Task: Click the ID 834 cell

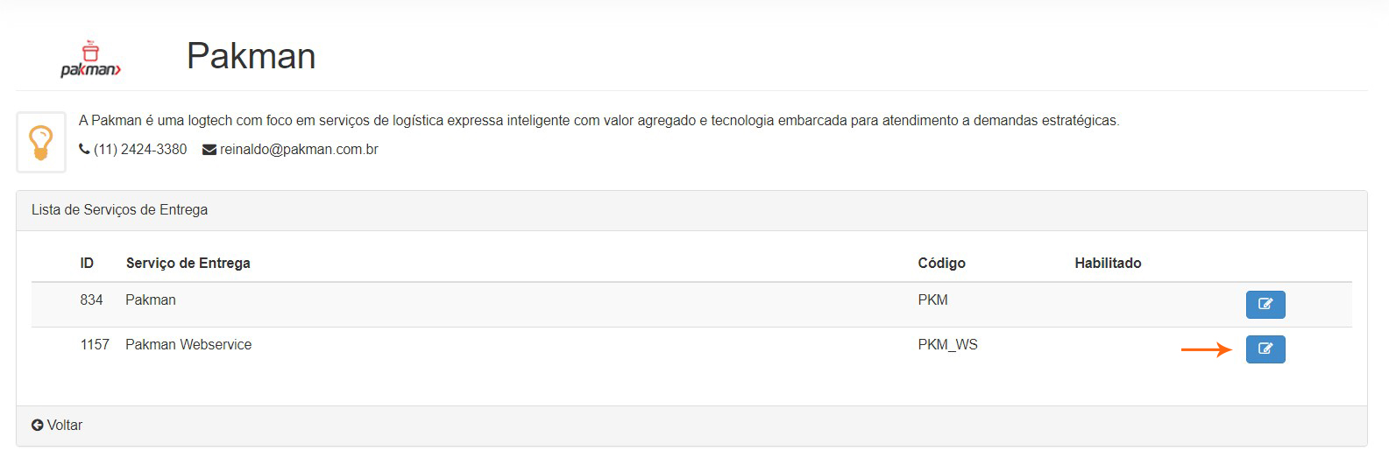Action: (91, 300)
